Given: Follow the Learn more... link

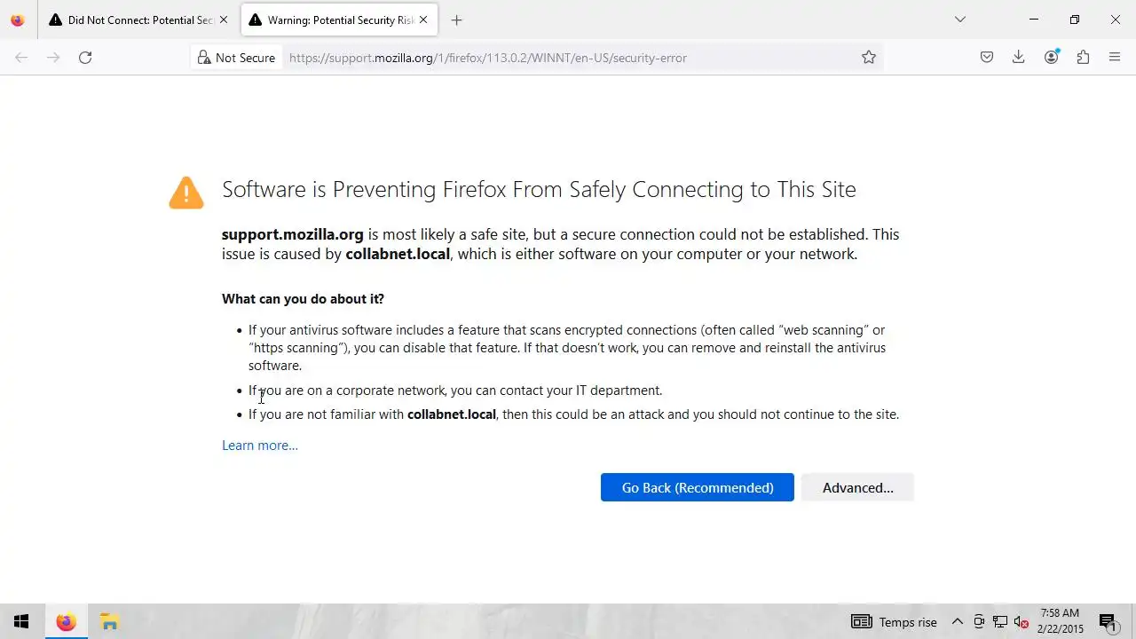Looking at the screenshot, I should [x=260, y=446].
